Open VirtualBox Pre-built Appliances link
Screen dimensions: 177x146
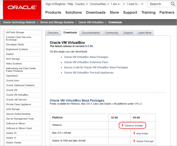[89, 73]
